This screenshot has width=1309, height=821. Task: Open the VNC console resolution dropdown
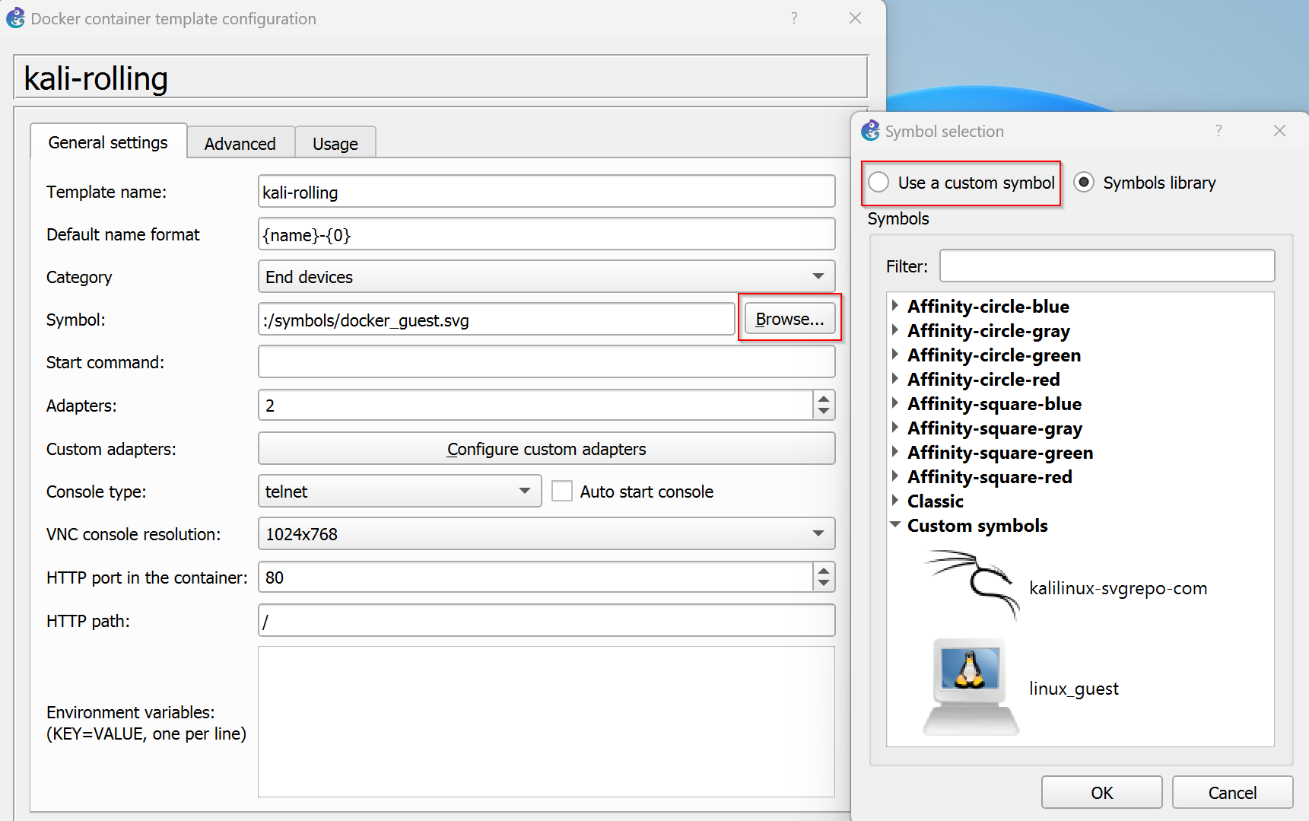(546, 534)
